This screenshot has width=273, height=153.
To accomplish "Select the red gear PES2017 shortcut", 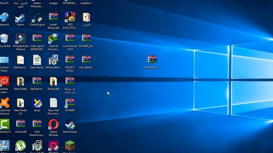I will [x=53, y=146].
